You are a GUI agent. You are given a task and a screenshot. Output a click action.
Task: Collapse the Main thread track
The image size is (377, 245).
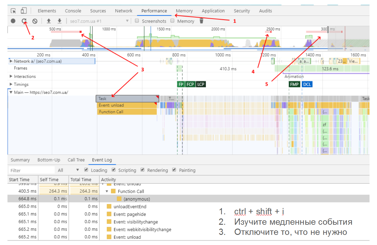tap(11, 92)
